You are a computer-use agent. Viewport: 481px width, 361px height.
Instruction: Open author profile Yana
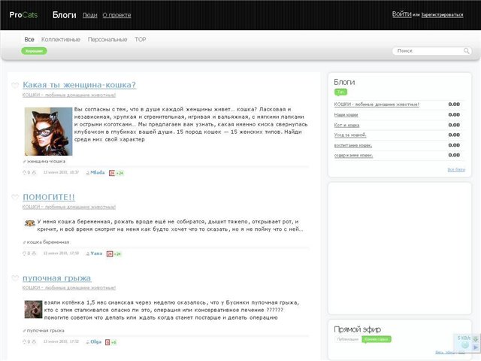[x=96, y=253]
